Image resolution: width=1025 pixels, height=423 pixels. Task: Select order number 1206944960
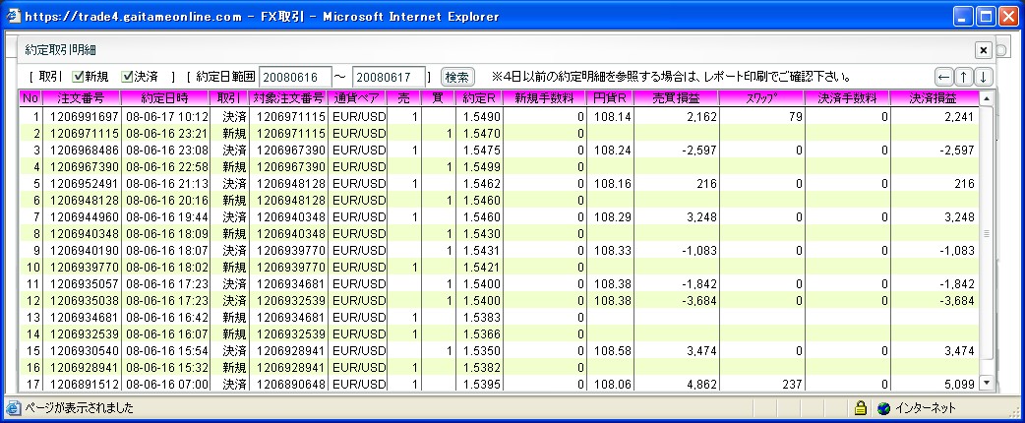[x=85, y=217]
